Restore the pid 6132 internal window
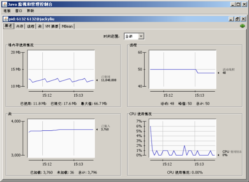Image resolution: width=249 pixels, height=182 pixels. pyautogui.click(x=237, y=19)
